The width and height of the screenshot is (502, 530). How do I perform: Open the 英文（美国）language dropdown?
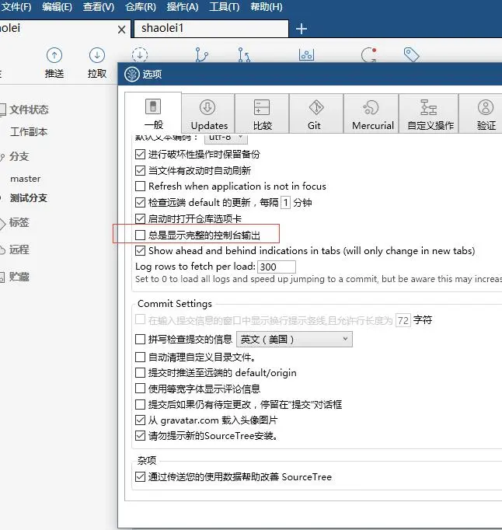(294, 339)
